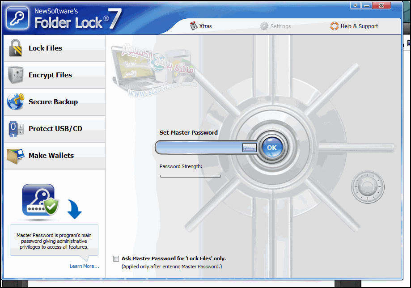Click the Encrypt Files safe icon

16,75
